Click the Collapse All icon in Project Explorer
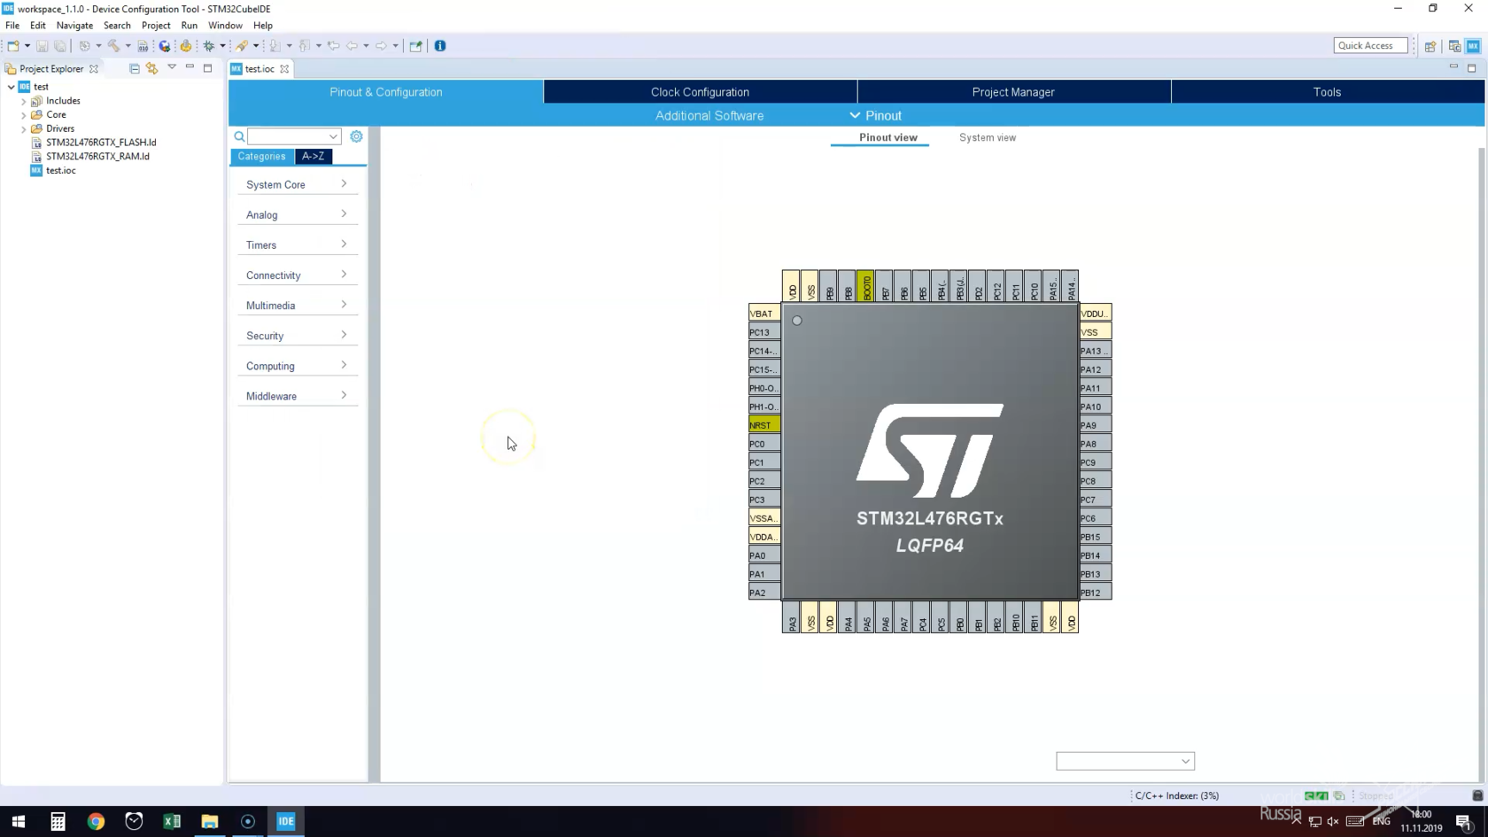This screenshot has width=1488, height=837. coord(135,68)
